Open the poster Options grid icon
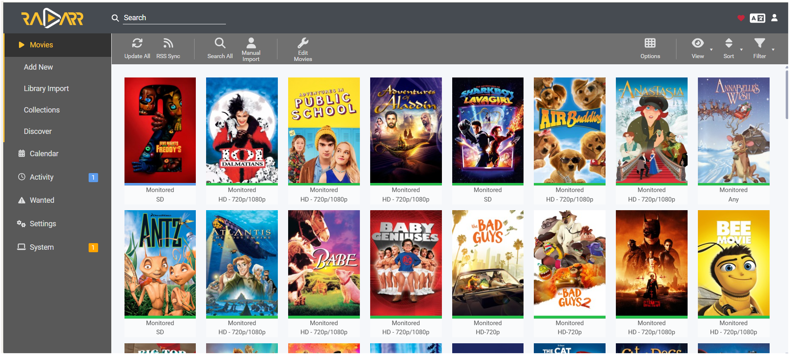This screenshot has height=354, width=789. point(650,44)
